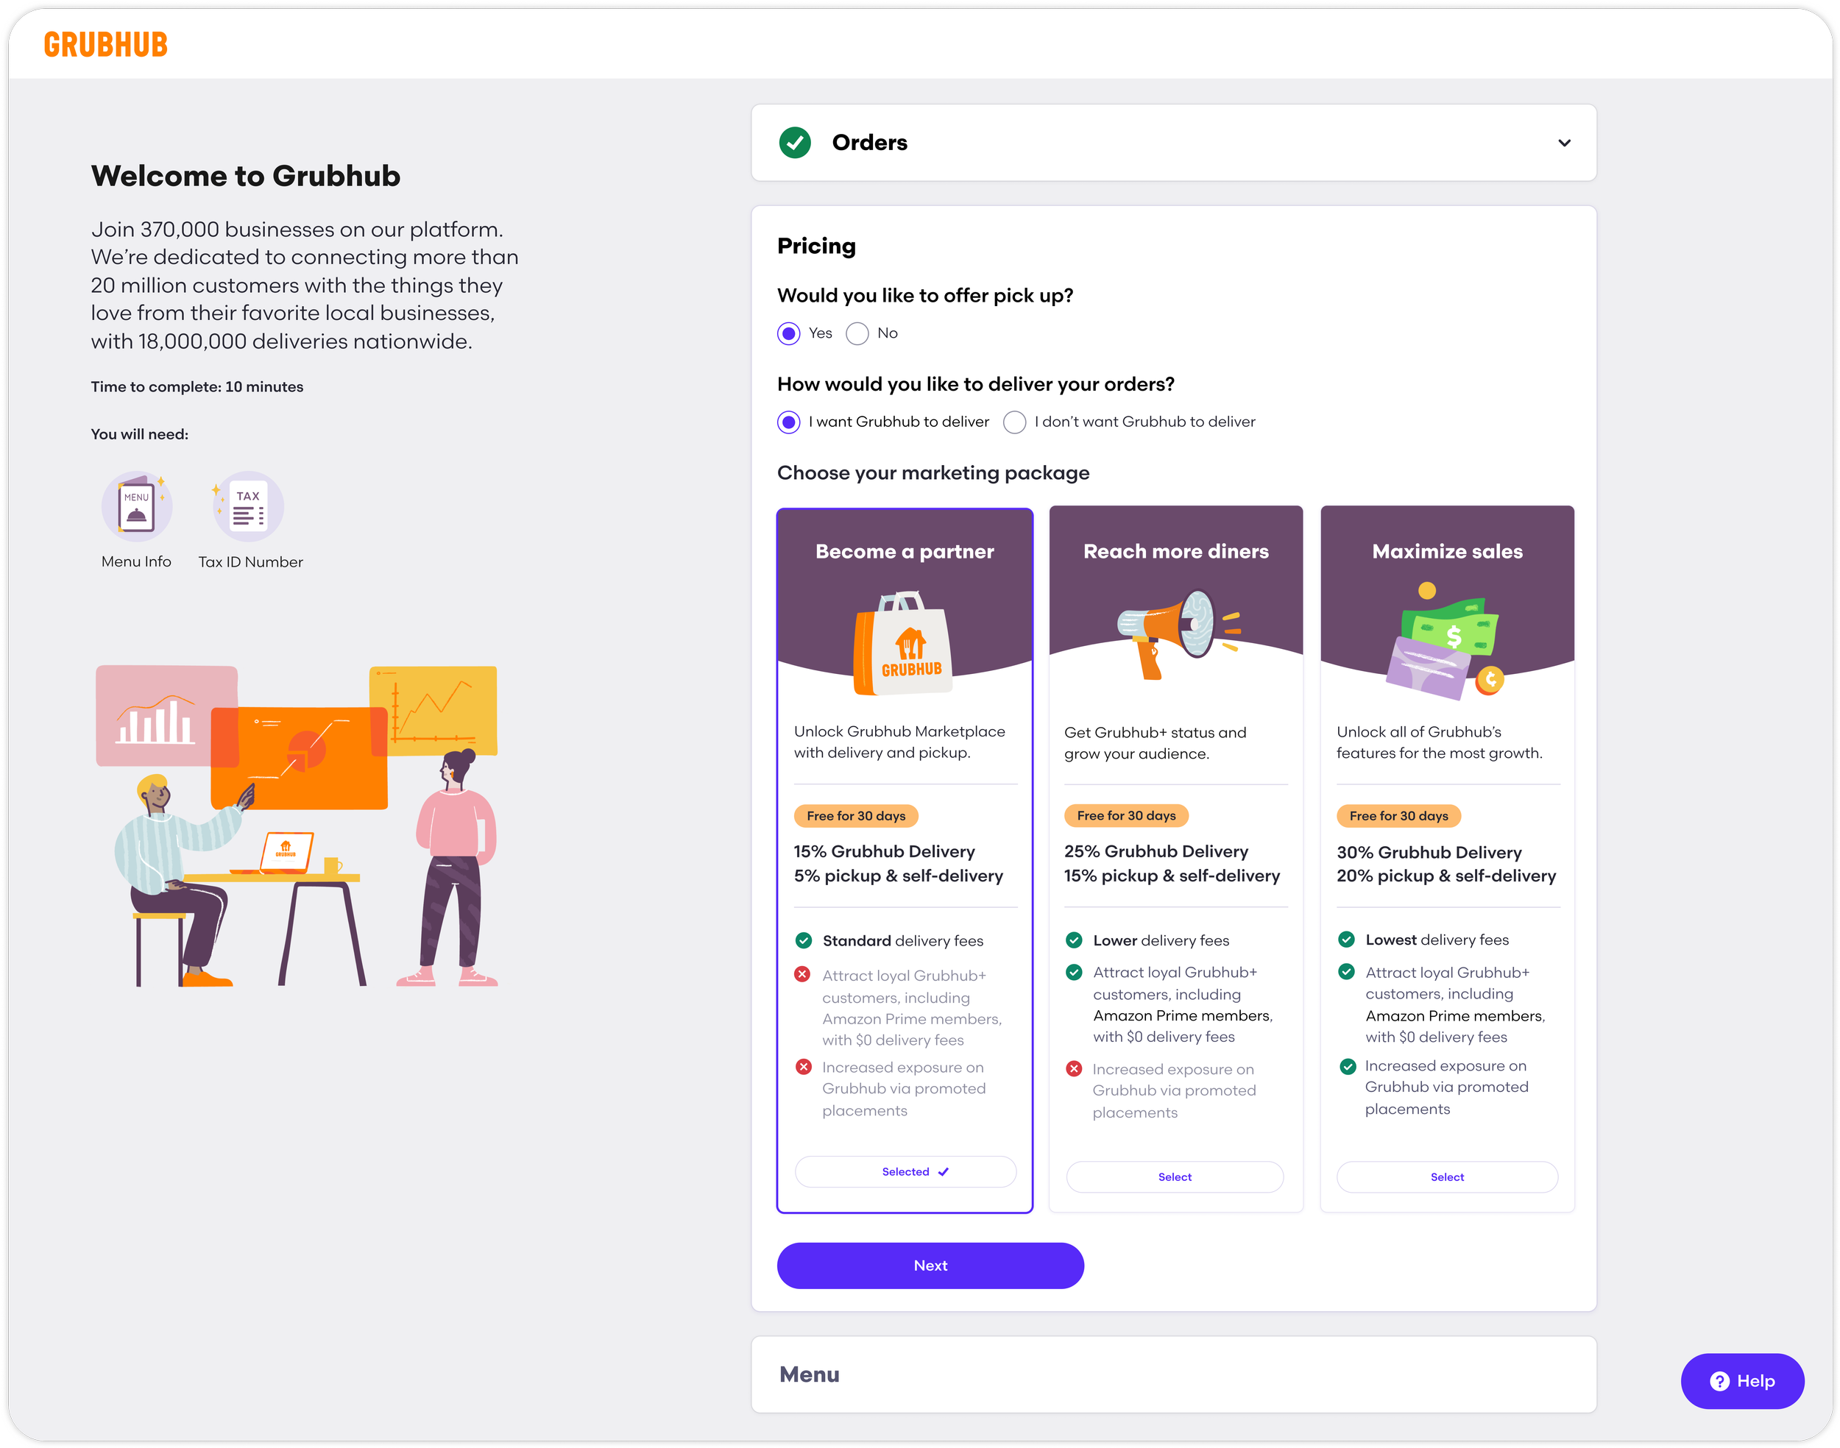Screen dimensions: 1840x1448
Task: Click the Grubhub logo in header
Action: click(x=105, y=44)
